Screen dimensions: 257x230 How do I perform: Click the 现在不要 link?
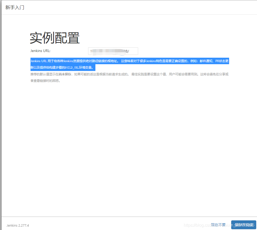point(218,225)
